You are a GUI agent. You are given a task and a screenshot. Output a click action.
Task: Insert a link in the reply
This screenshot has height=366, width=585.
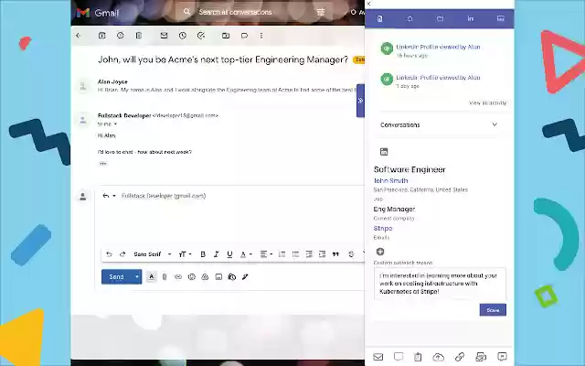click(x=178, y=276)
